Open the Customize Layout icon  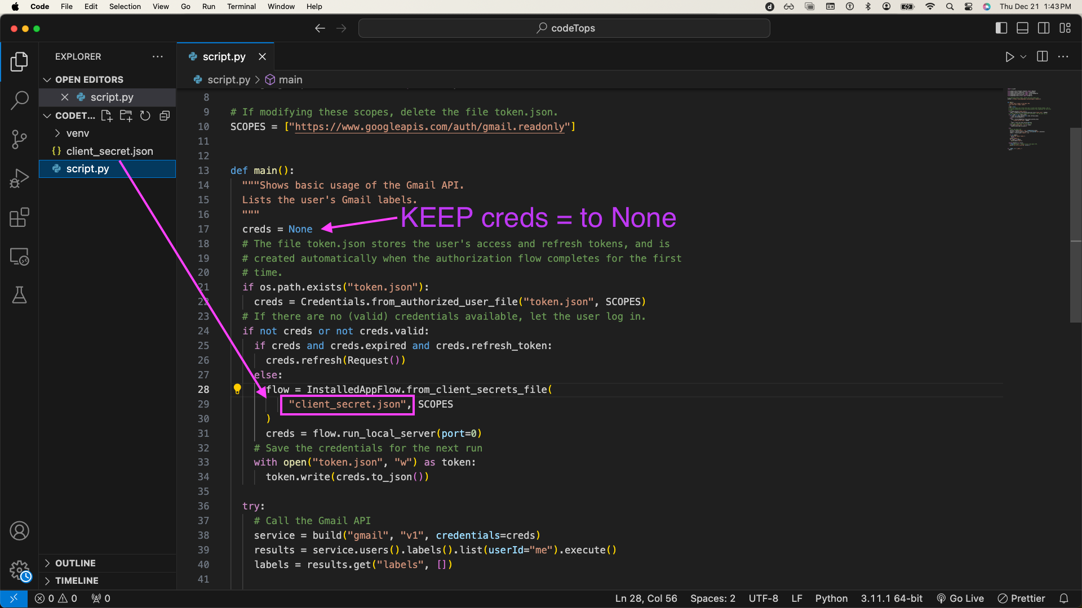click(1065, 28)
